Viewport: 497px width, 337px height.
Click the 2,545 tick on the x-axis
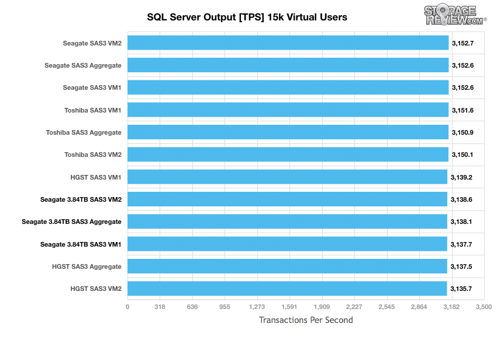coord(386,307)
